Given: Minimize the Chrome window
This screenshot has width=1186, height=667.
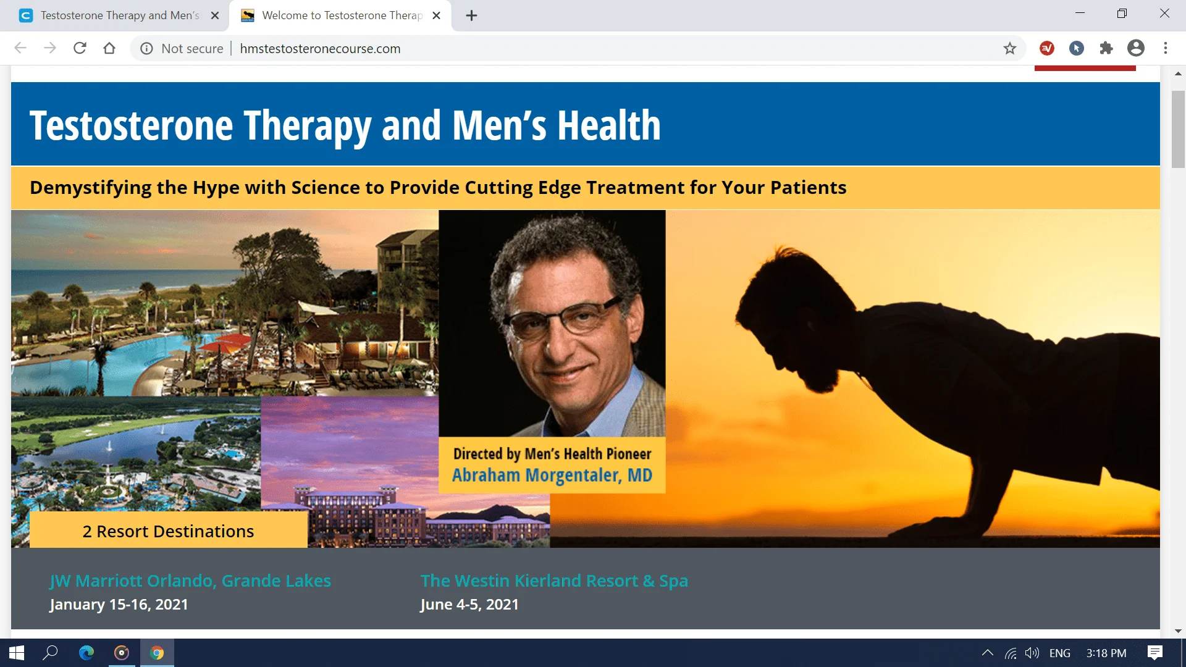Looking at the screenshot, I should 1080,13.
